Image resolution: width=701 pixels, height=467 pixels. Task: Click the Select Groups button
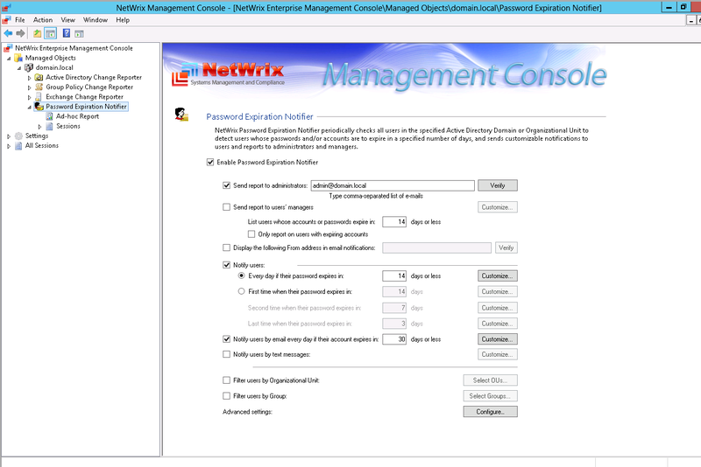[491, 396]
